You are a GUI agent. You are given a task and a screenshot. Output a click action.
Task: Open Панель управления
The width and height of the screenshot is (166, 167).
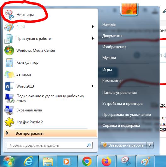coord(119,93)
